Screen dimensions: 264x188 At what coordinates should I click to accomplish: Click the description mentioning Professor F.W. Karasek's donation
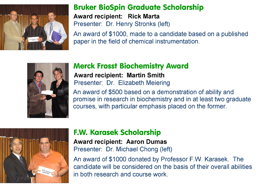coord(163,167)
